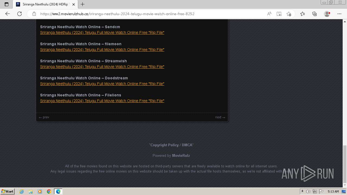This screenshot has height=195, width=347.
Task: Open the volume control tray icon
Action: 308,191
